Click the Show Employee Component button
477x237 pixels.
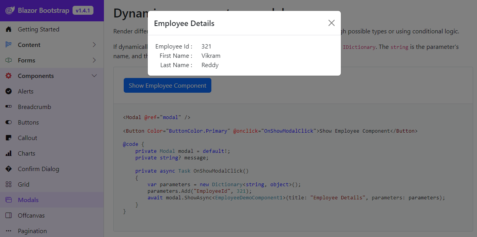click(168, 85)
